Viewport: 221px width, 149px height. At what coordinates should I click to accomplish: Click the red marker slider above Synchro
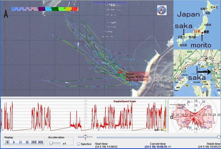[85, 137]
